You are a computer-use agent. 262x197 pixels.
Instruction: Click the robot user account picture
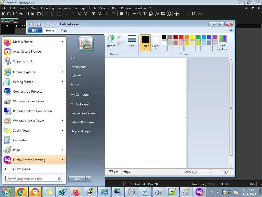coord(86,44)
